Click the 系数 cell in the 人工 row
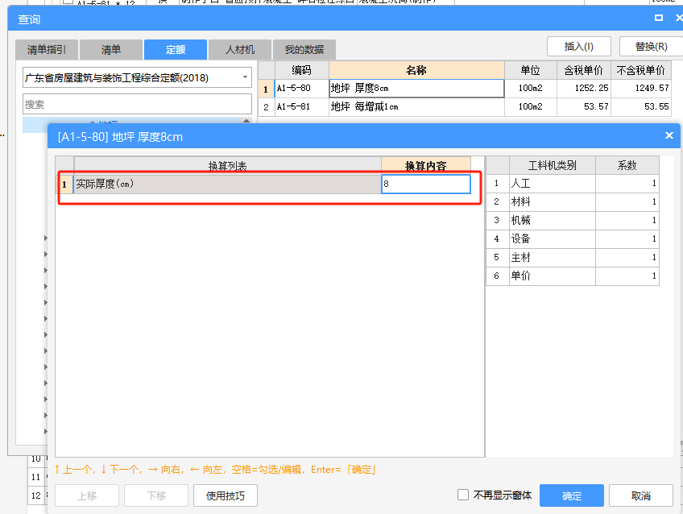 [627, 184]
